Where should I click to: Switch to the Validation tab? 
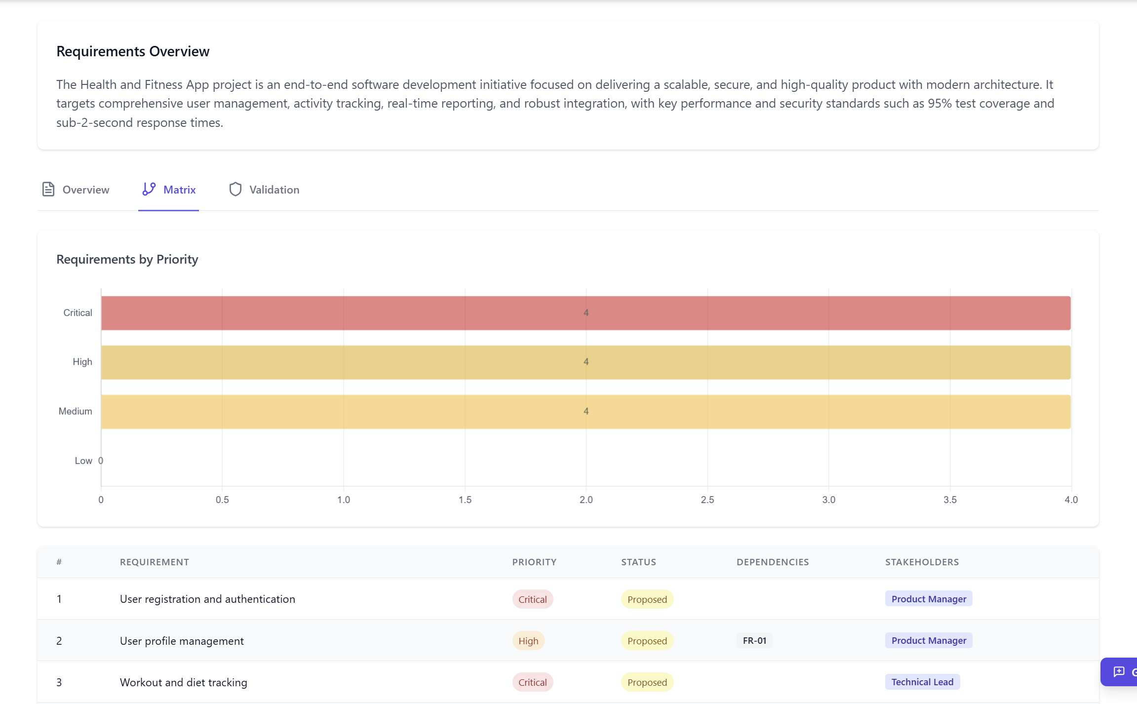[x=274, y=190]
